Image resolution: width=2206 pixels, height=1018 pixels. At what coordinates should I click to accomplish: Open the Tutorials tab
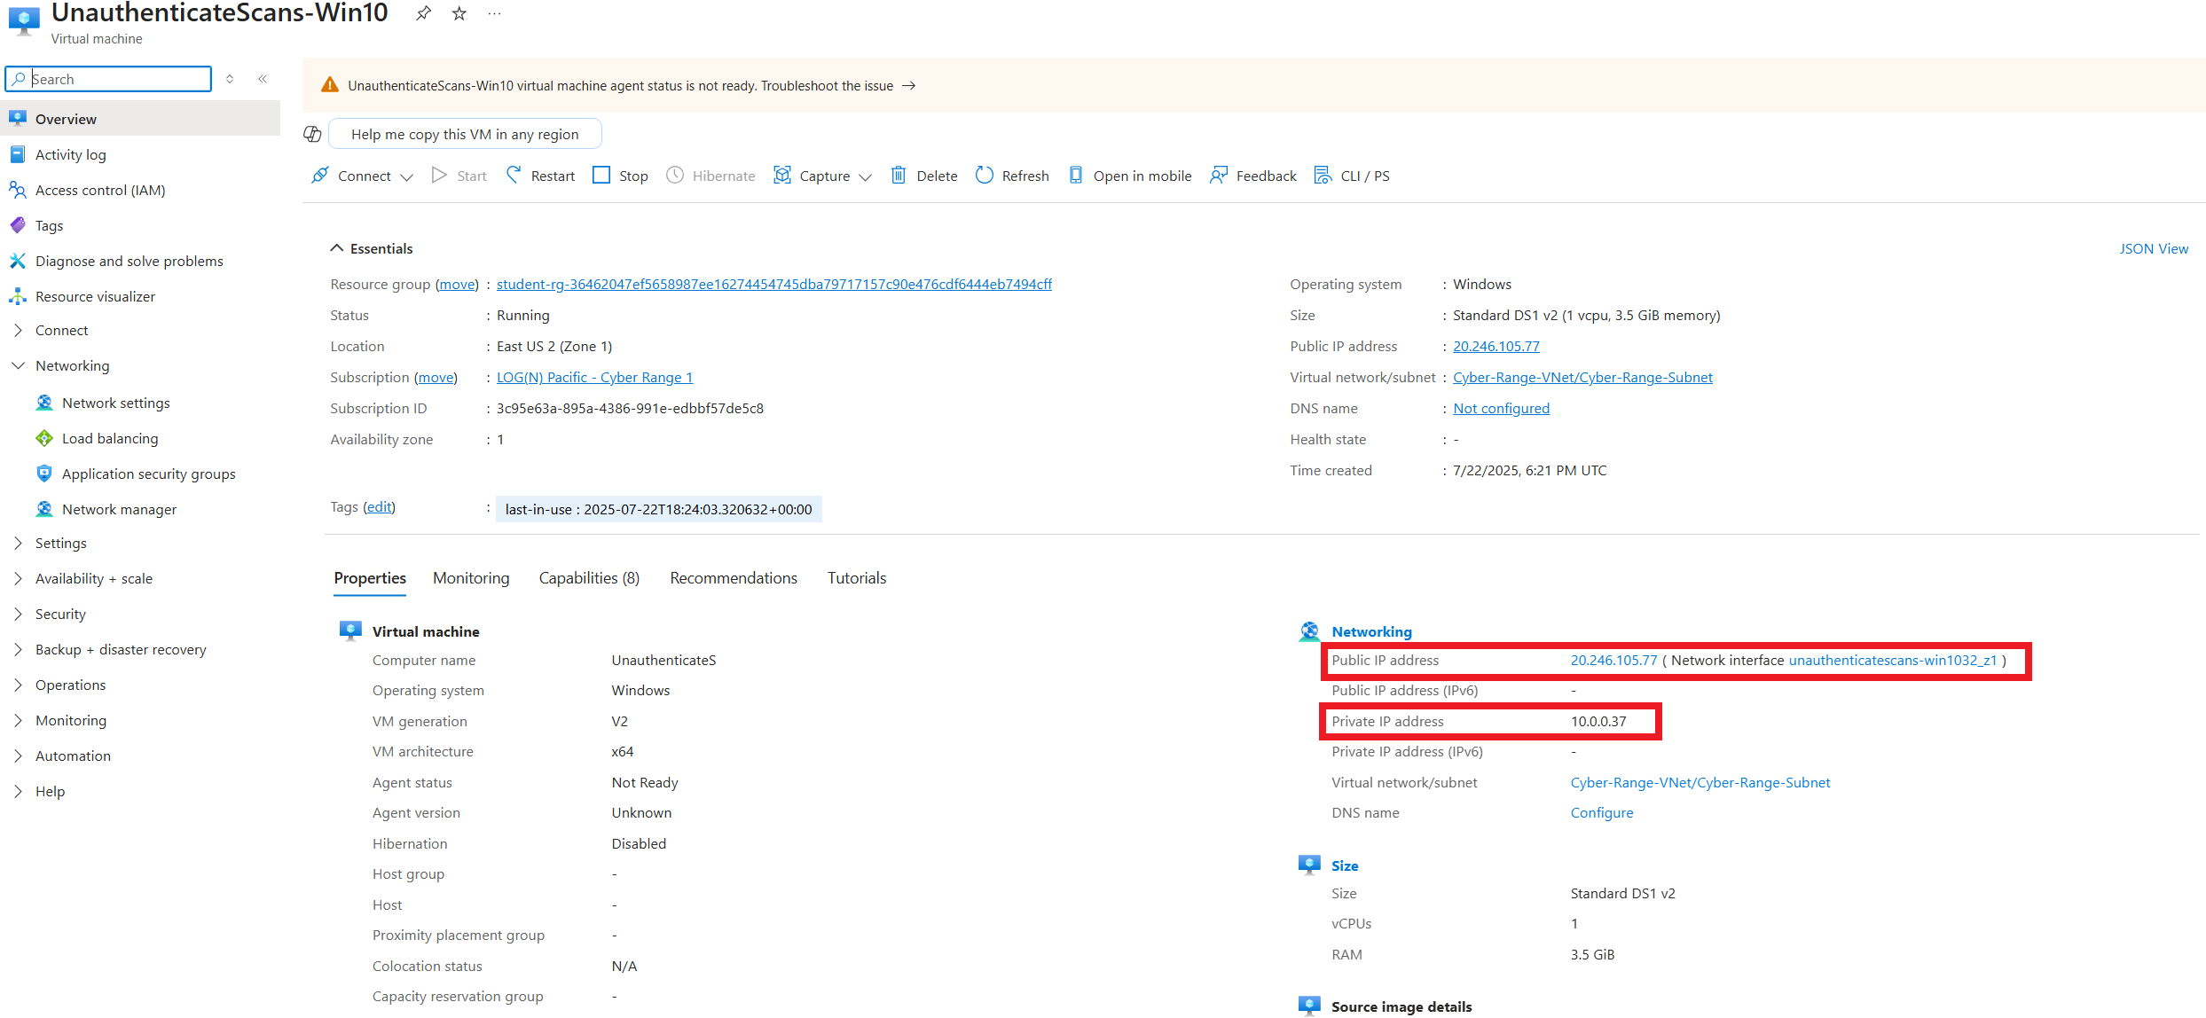click(857, 578)
